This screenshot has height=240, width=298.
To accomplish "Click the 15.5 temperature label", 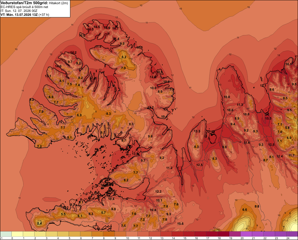I will click(268, 118).
